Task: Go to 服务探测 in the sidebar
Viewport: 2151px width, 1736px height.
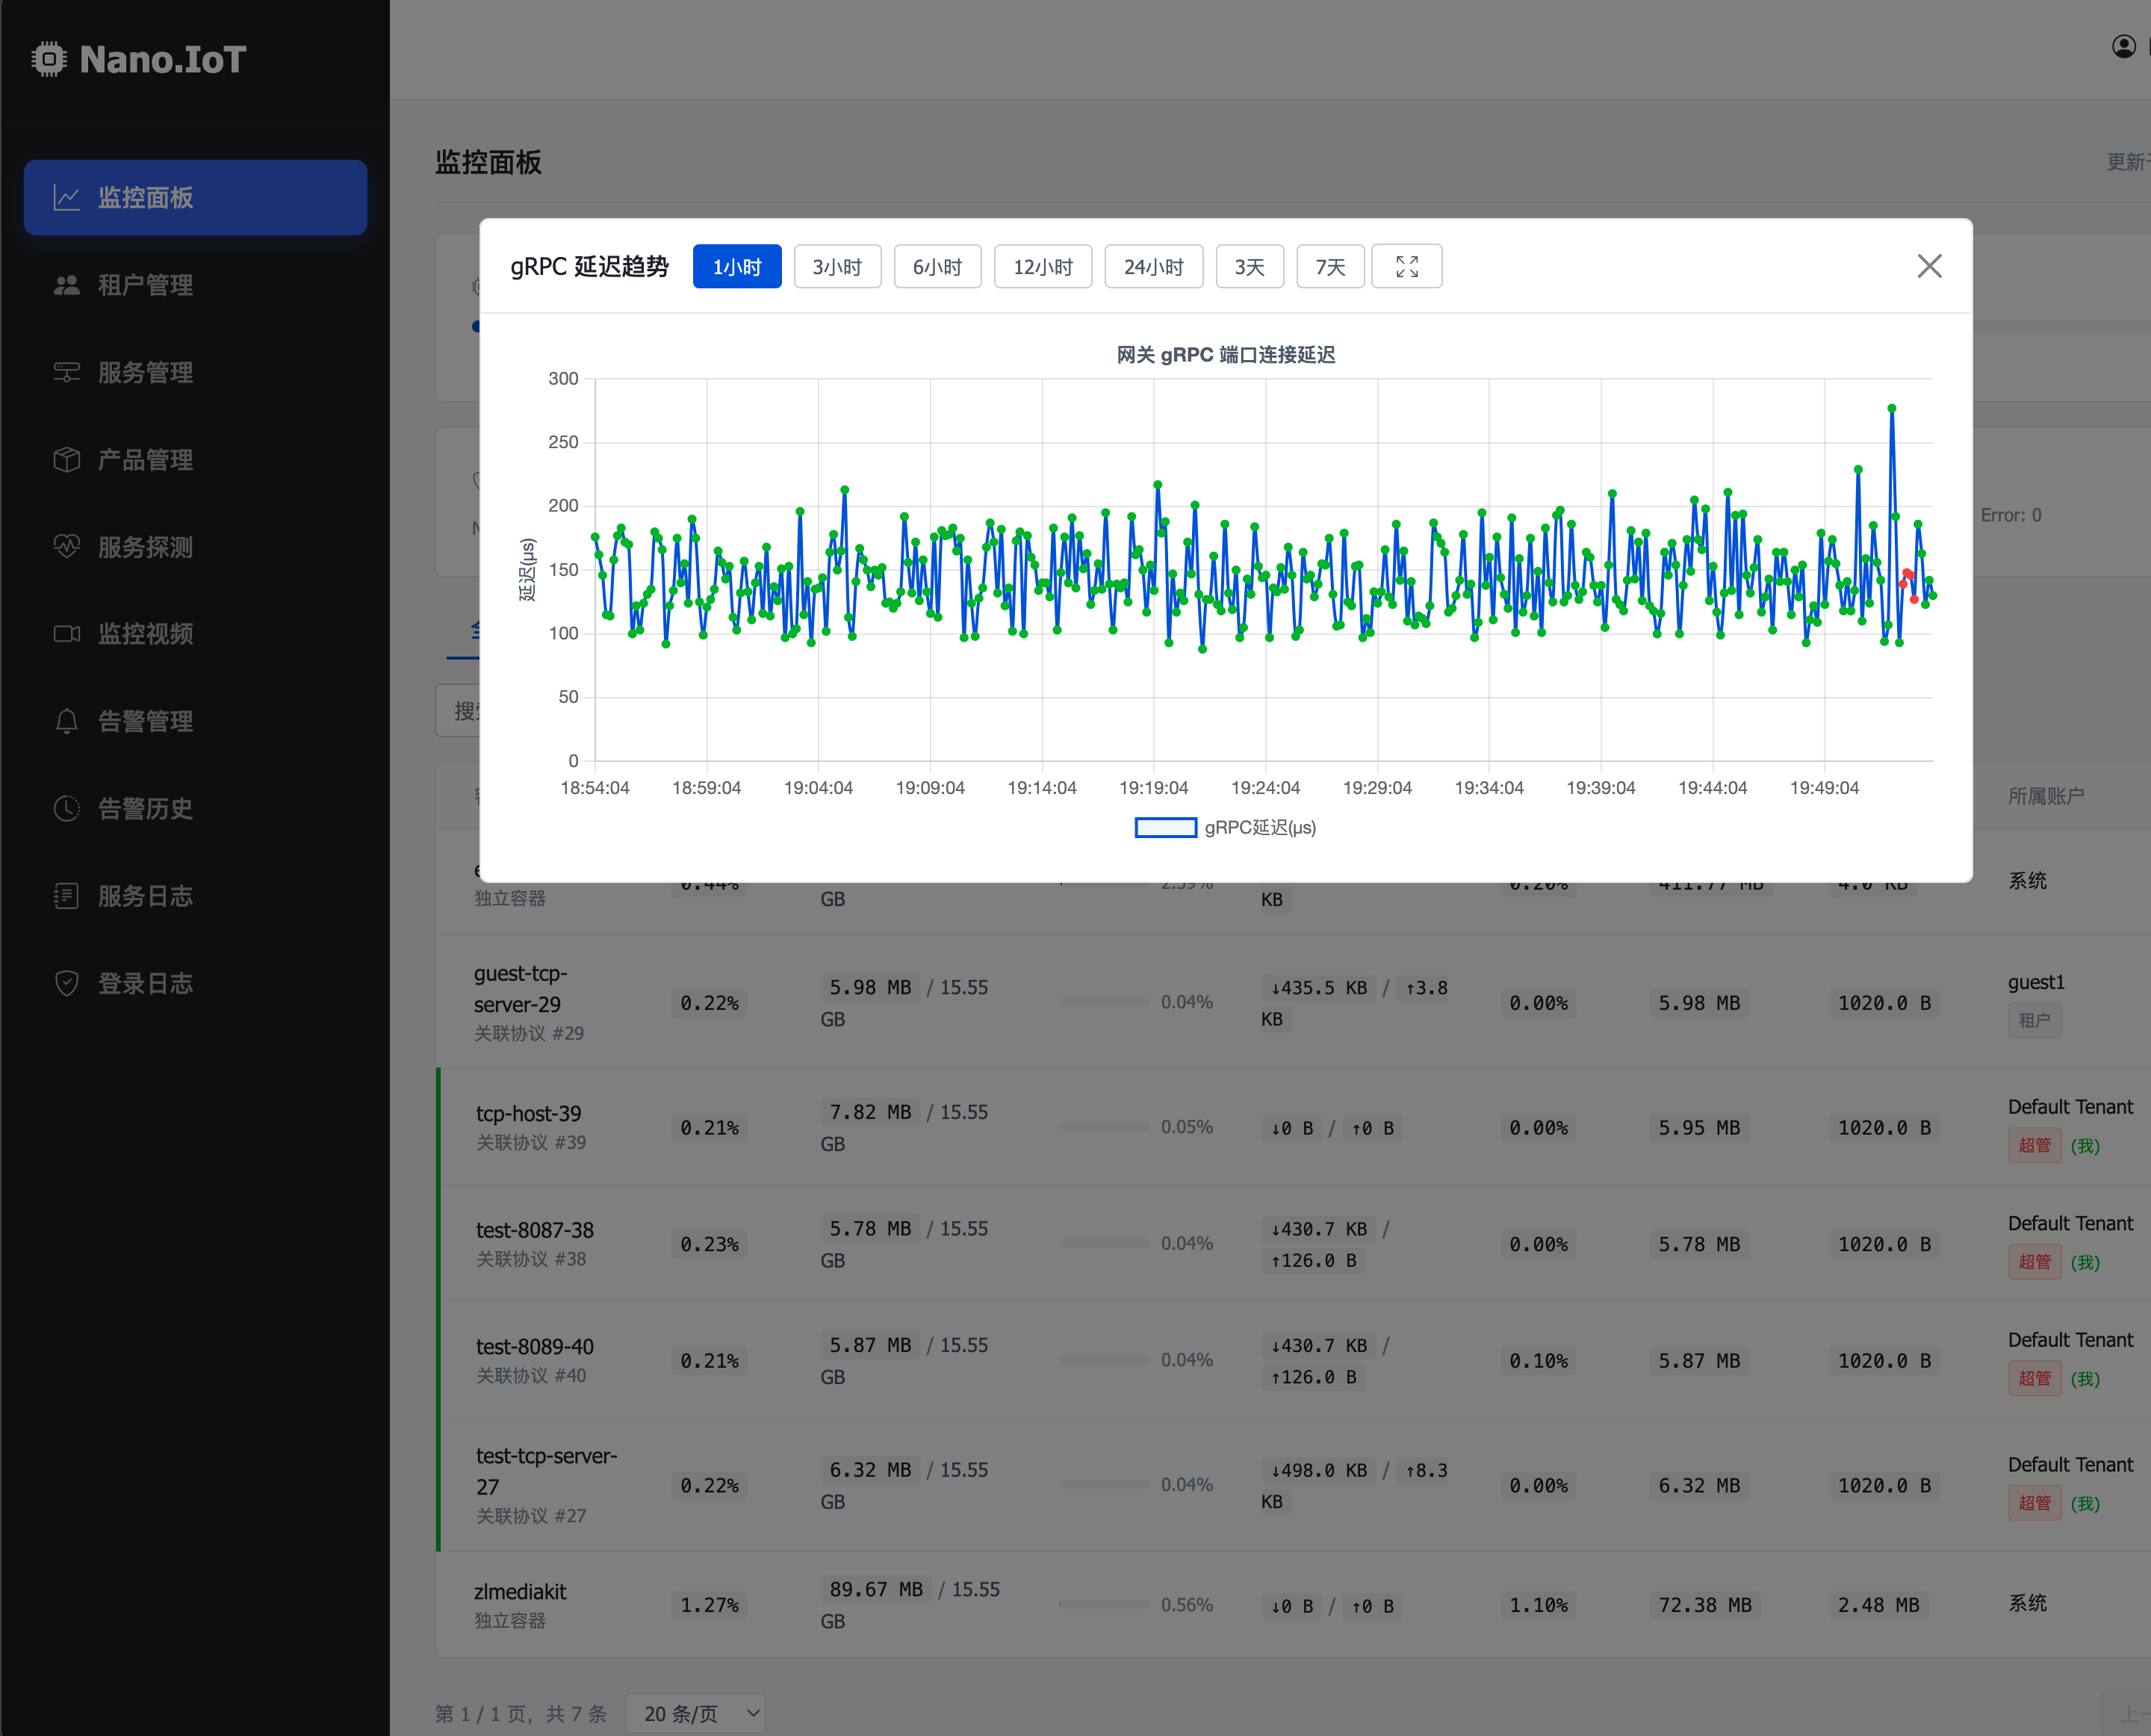Action: [x=195, y=547]
